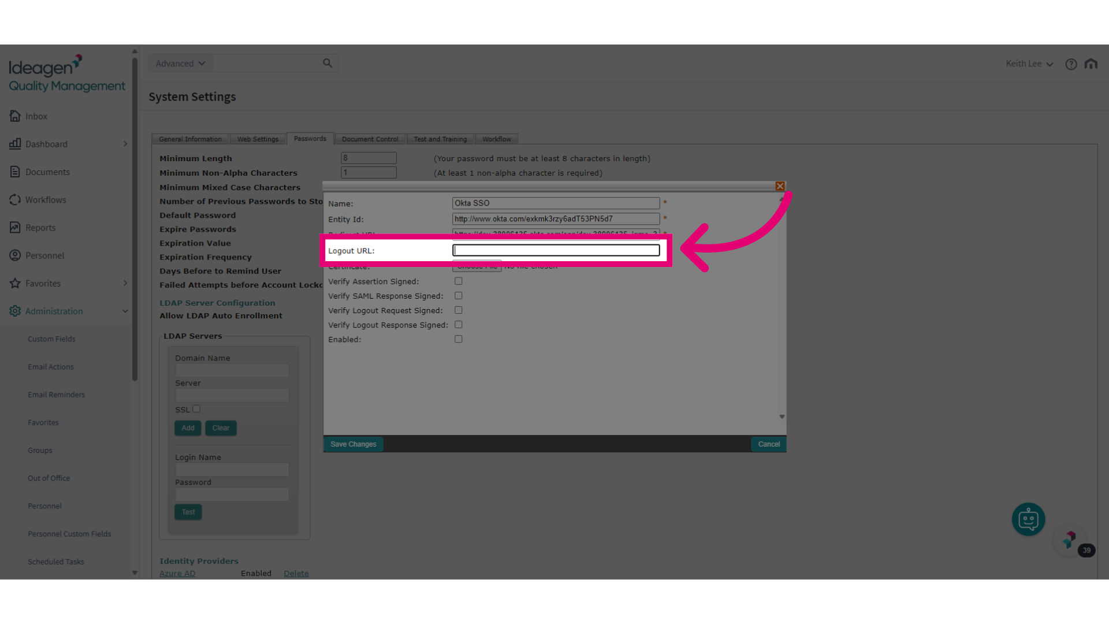Image resolution: width=1109 pixels, height=624 pixels.
Task: Click the top search text box
Action: [266, 64]
